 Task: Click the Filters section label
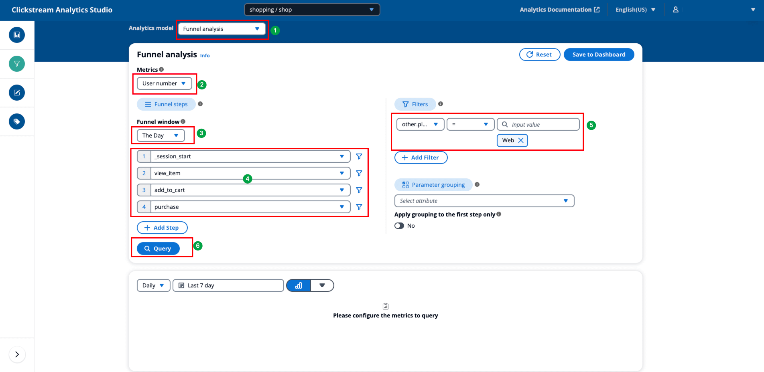[x=415, y=104]
